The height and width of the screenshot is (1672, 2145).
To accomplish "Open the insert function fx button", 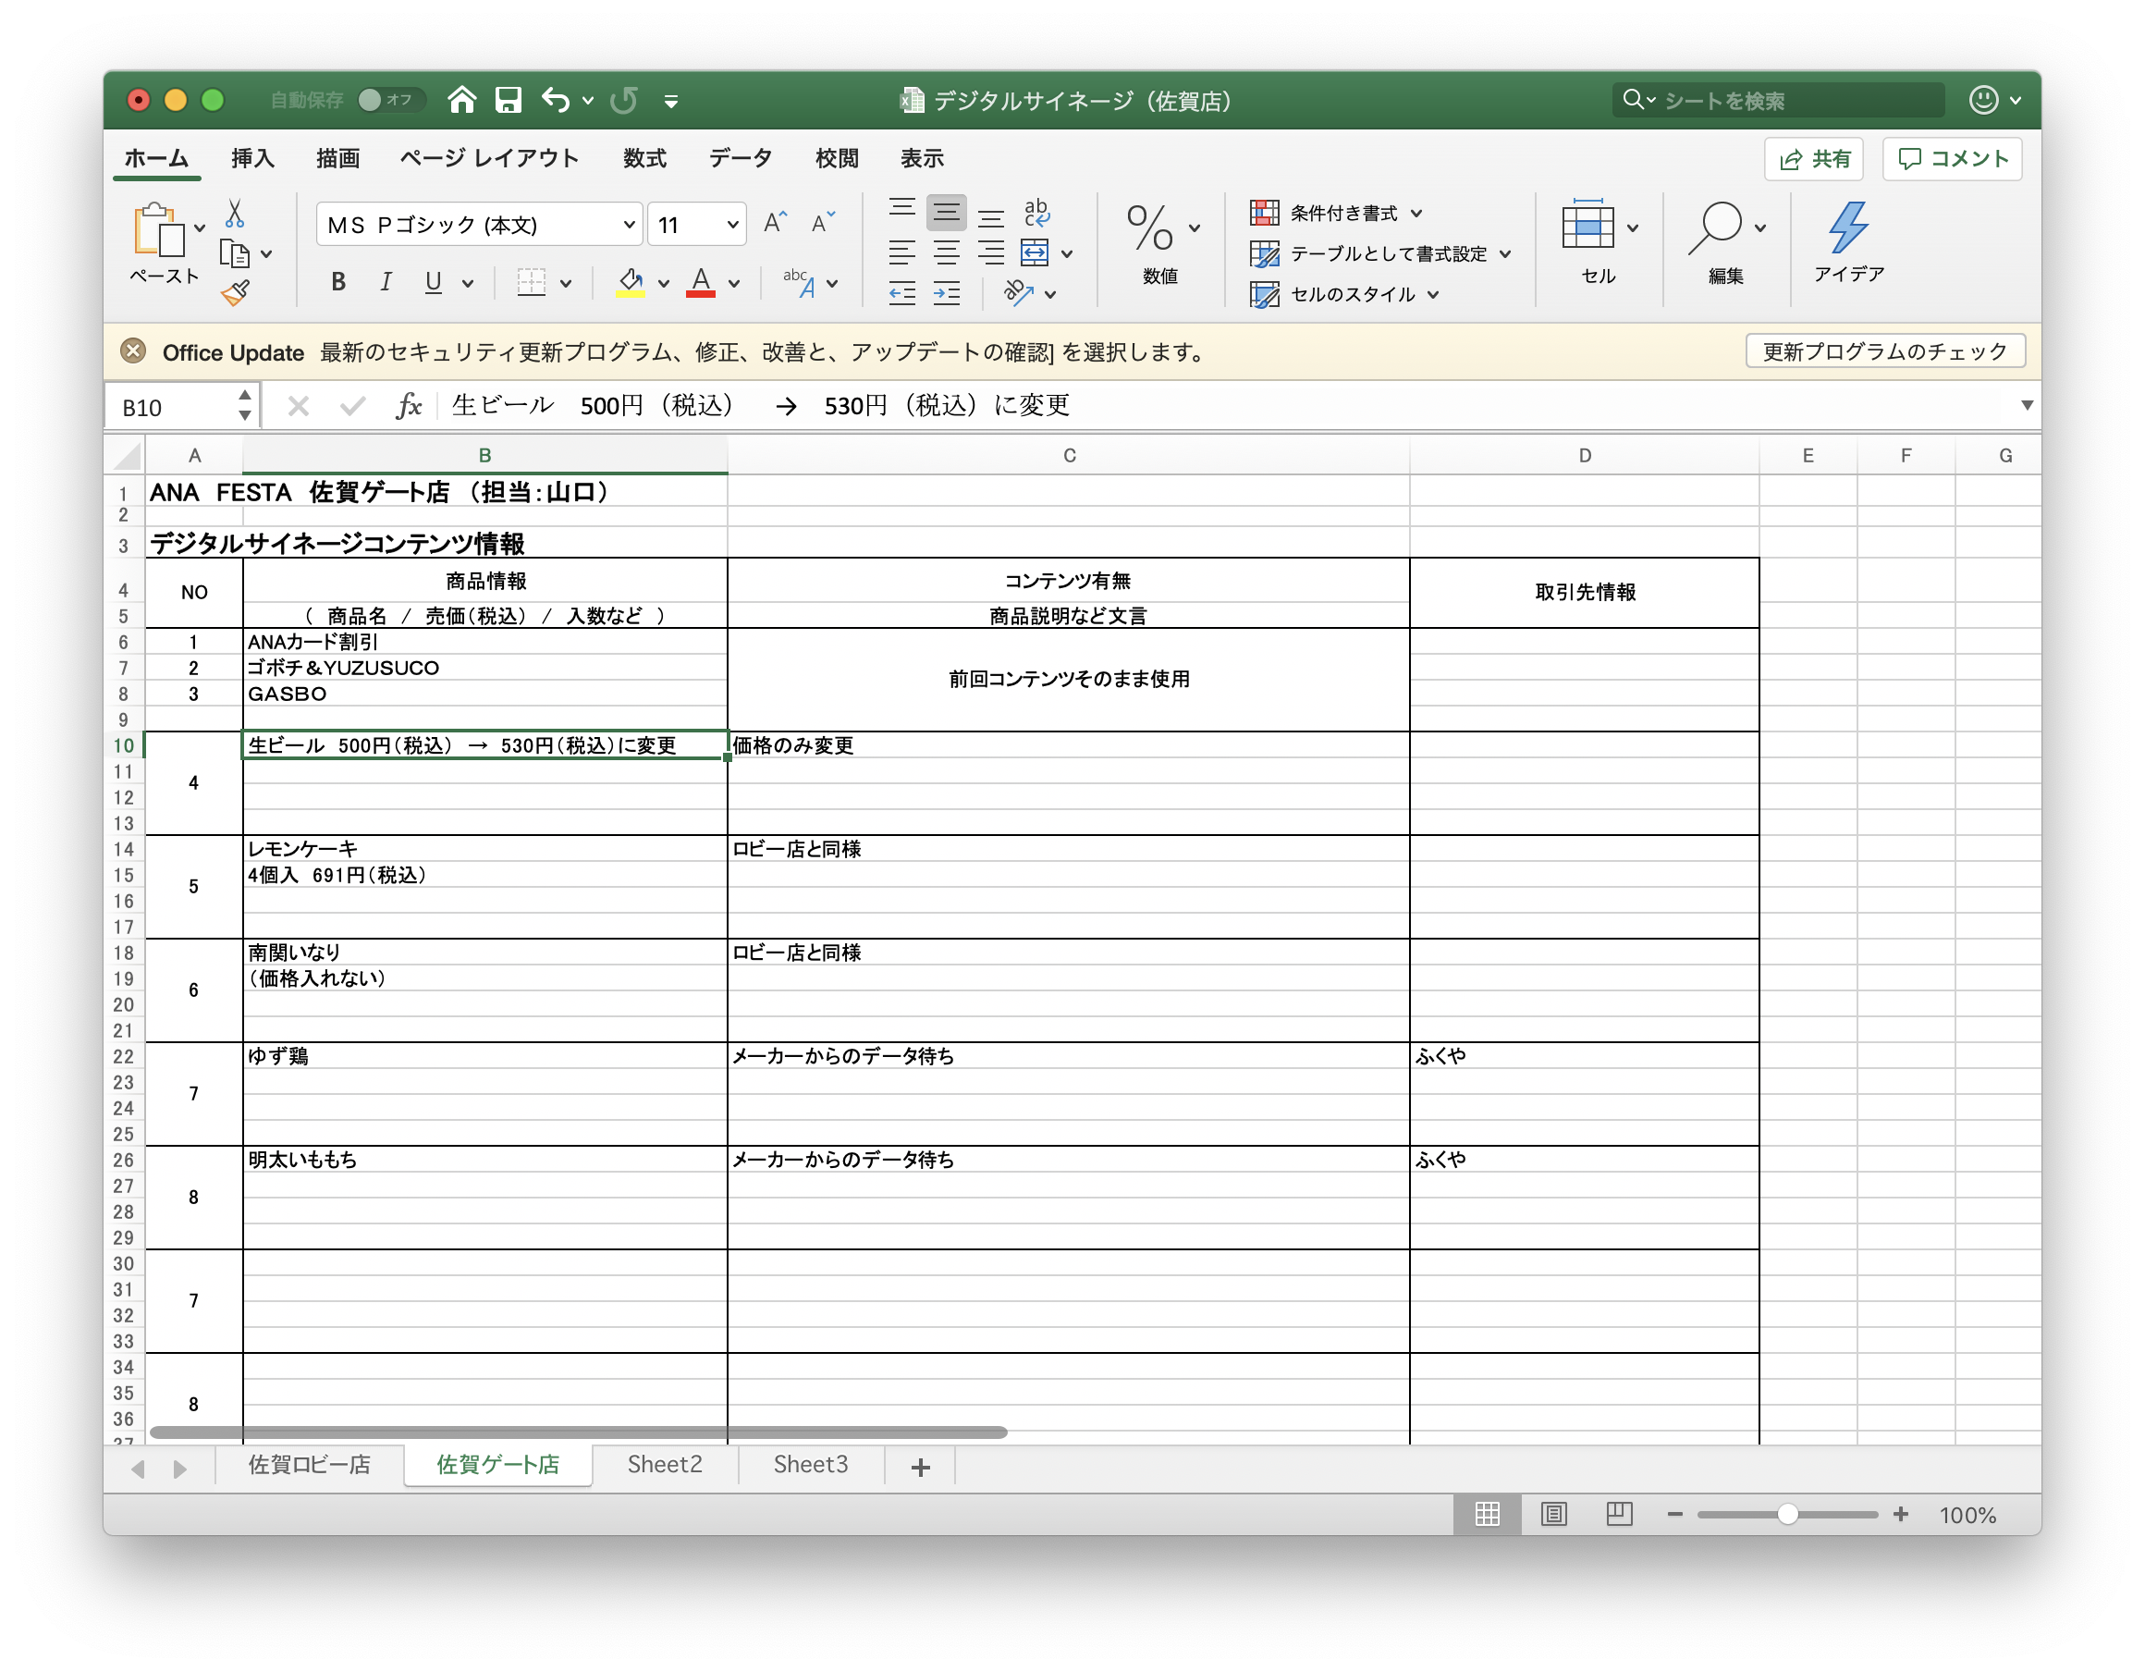I will [x=409, y=407].
